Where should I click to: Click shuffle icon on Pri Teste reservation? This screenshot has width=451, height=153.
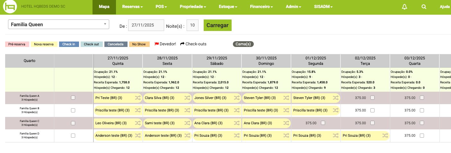(x=137, y=98)
